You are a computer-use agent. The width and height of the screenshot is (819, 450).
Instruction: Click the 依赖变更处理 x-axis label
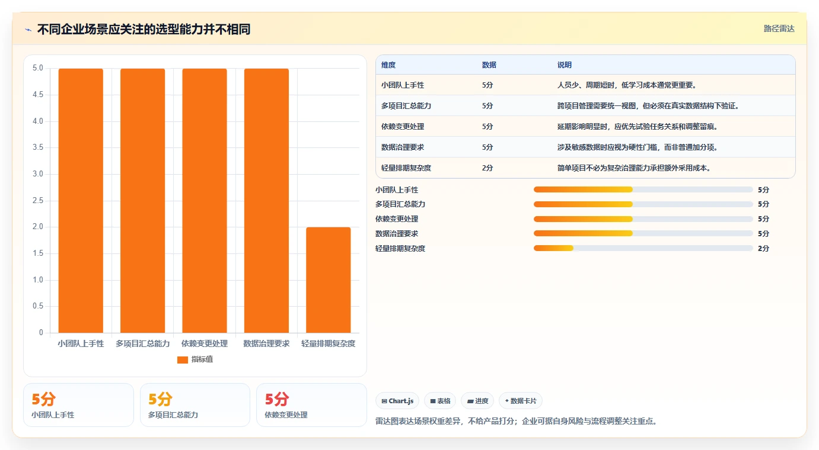(205, 343)
